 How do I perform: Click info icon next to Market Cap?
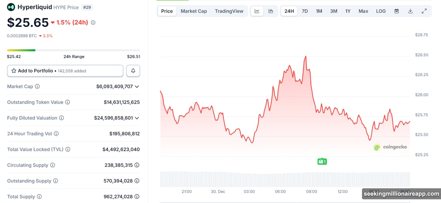(37, 86)
